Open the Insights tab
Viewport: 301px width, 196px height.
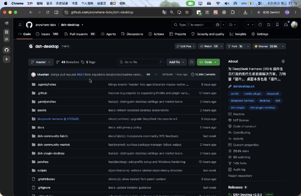coord(238,34)
